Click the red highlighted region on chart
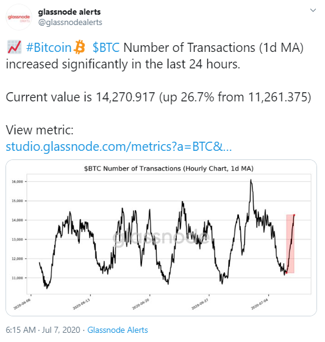The width and height of the screenshot is (325, 342). pyautogui.click(x=290, y=244)
